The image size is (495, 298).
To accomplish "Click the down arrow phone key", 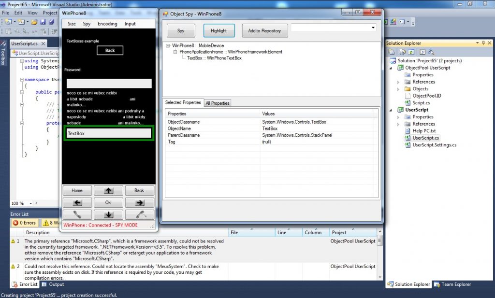I will tap(109, 214).
